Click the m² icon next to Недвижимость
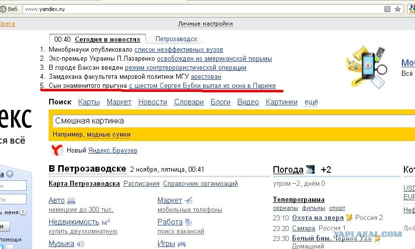 [106, 222]
